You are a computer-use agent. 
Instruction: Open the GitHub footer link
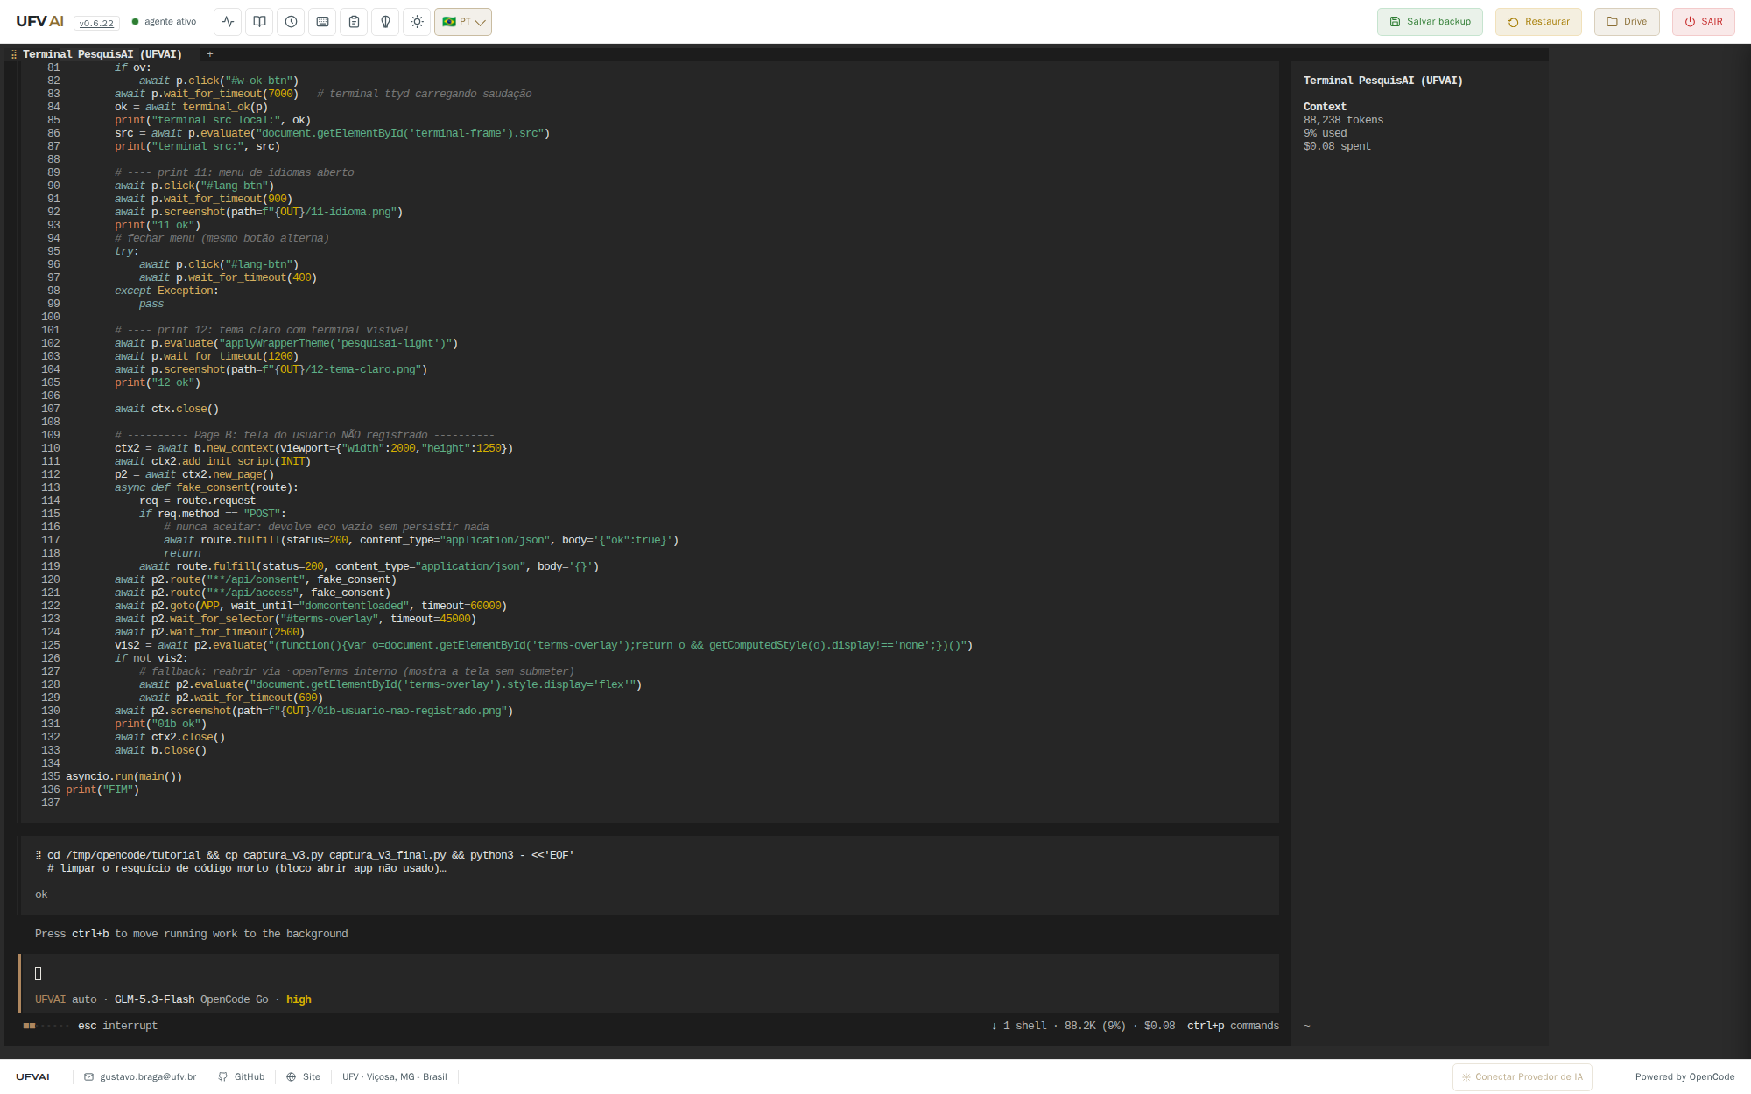(x=242, y=1076)
